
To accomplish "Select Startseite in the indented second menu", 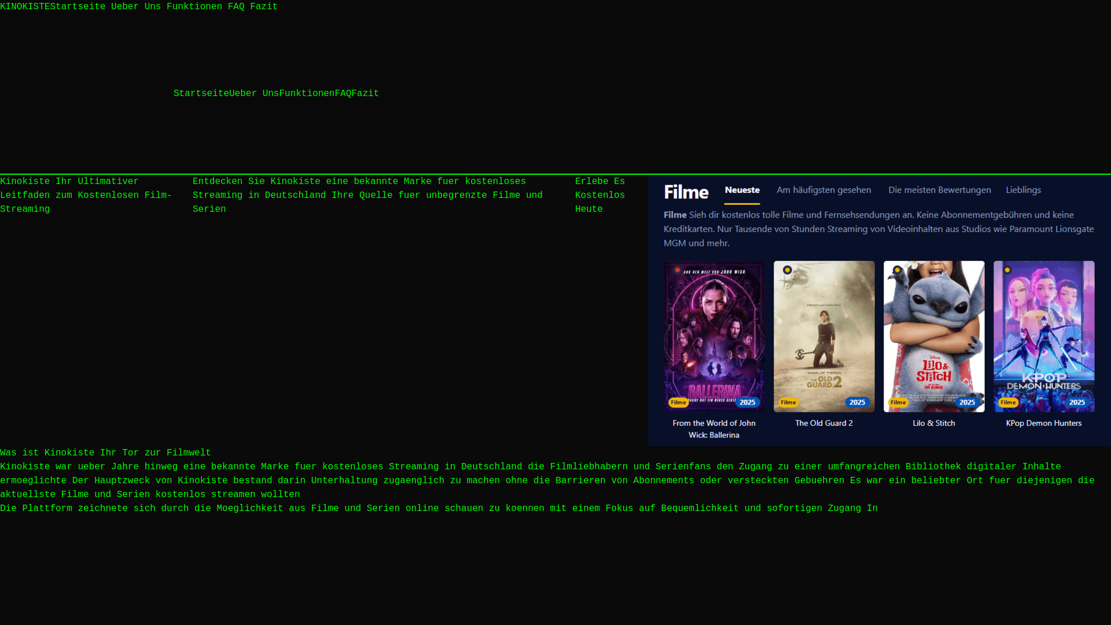I will tap(201, 94).
